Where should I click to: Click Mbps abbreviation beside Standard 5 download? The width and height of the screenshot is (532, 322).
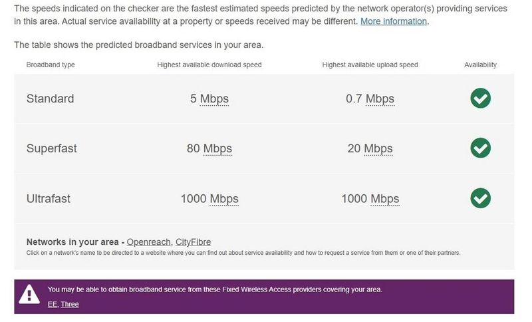point(214,99)
